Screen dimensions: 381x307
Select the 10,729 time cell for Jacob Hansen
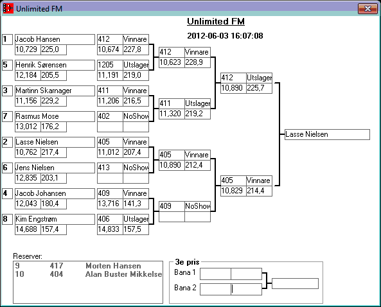(x=28, y=50)
